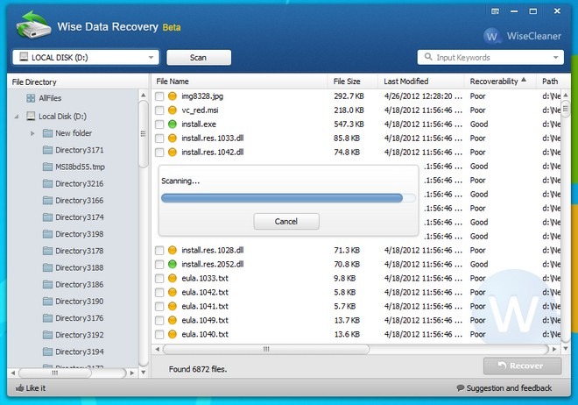
Task: Click the directory tree scroll up arrow
Action: [x=143, y=96]
